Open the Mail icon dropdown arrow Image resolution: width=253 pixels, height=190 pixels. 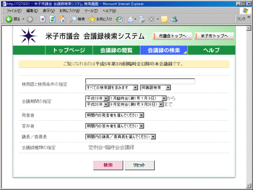point(135,19)
